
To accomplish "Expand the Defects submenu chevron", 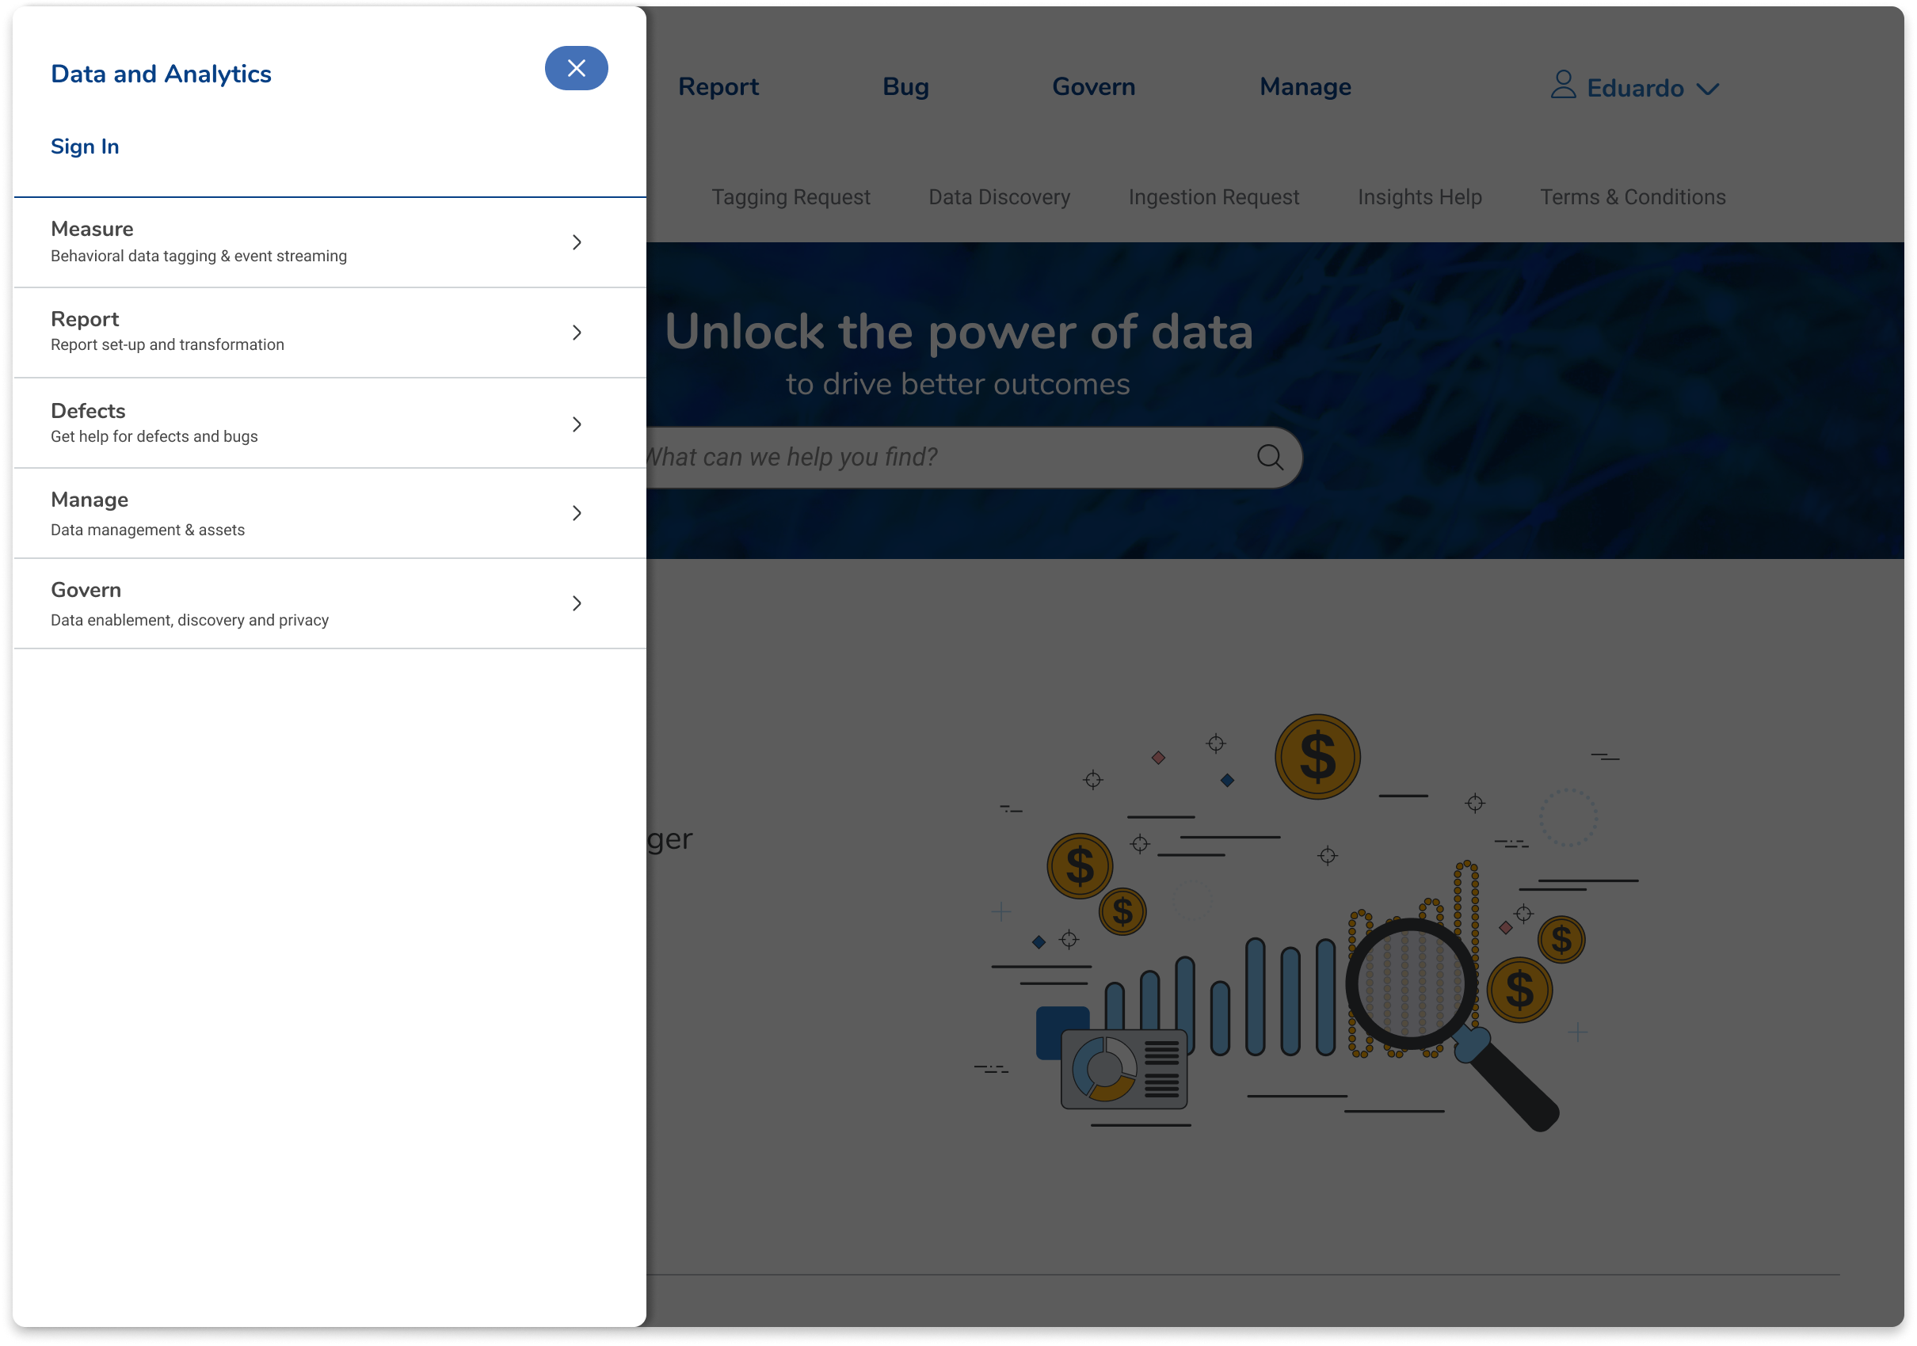I will pyautogui.click(x=577, y=424).
